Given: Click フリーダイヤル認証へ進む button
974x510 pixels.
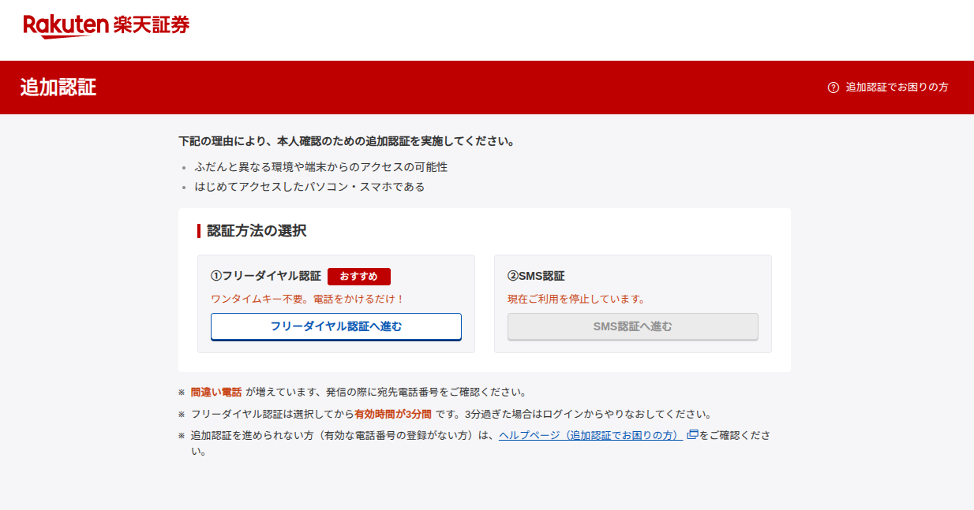Looking at the screenshot, I should tap(336, 326).
